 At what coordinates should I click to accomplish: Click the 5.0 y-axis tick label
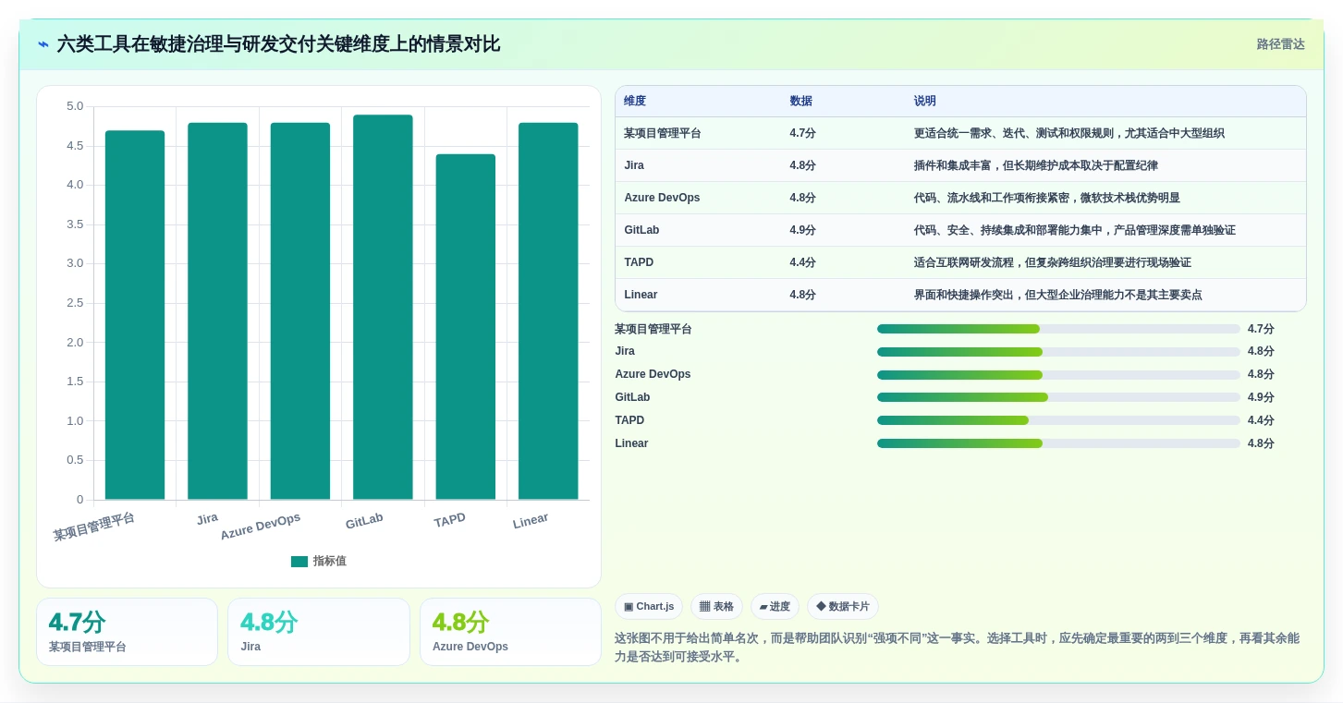(75, 106)
